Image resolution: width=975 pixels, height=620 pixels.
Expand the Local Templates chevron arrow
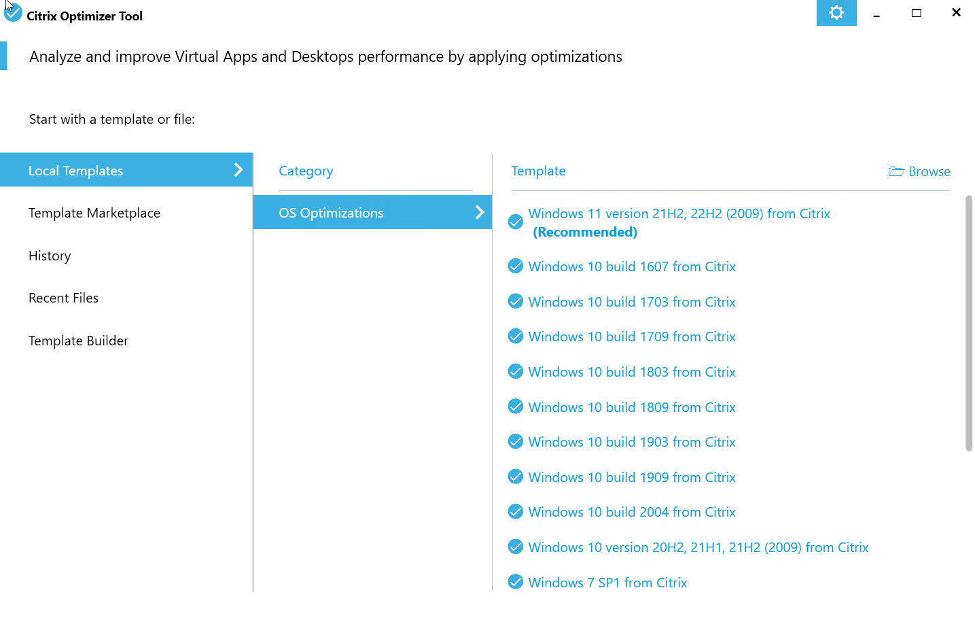[238, 170]
